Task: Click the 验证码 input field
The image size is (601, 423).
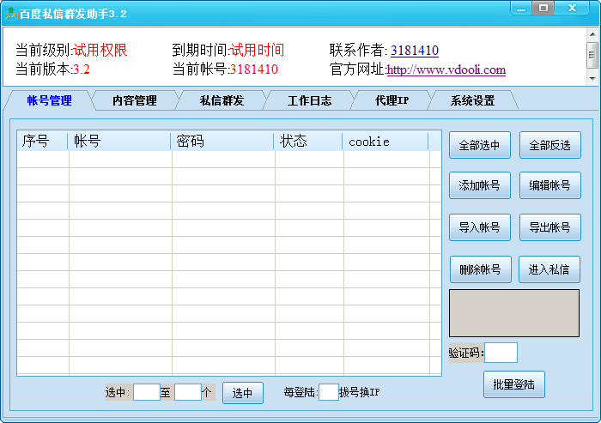Action: pyautogui.click(x=501, y=353)
